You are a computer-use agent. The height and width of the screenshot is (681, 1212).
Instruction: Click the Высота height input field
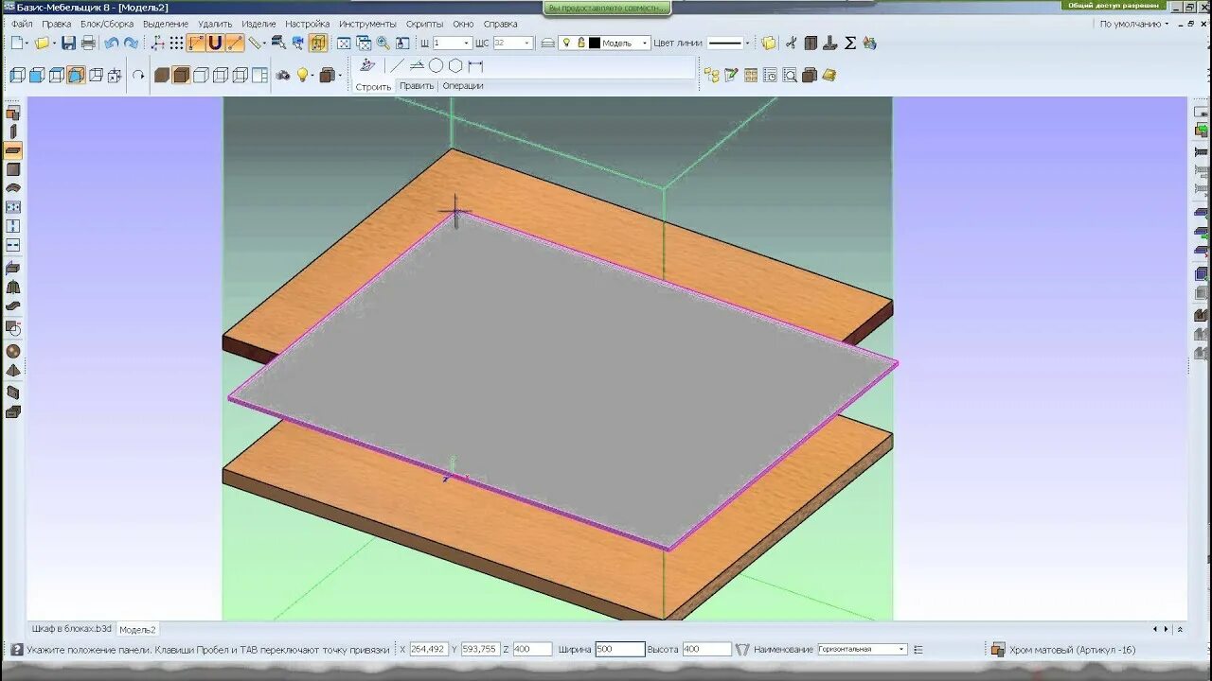pyautogui.click(x=706, y=650)
